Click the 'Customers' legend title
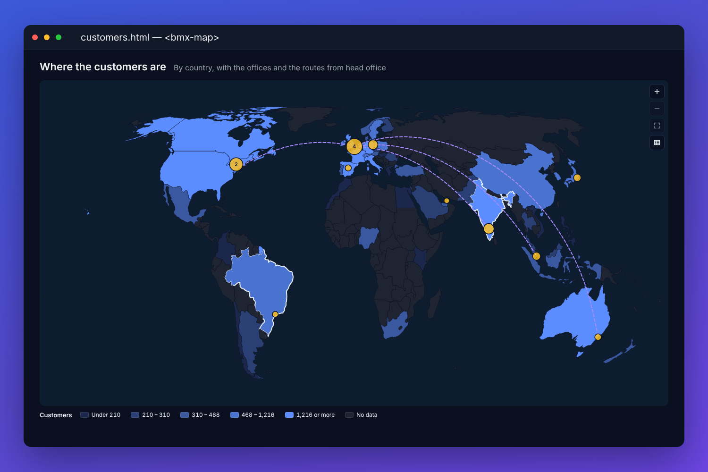708x472 pixels. [x=56, y=415]
